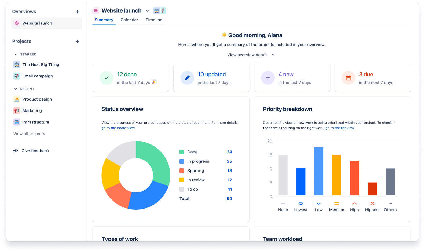Collapse the RECENT projects section
425x252 pixels.
pos(16,89)
